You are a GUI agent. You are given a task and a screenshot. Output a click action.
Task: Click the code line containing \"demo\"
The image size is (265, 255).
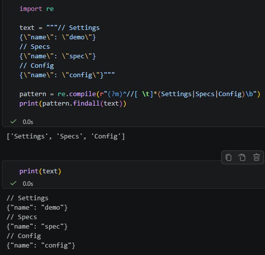[58, 37]
